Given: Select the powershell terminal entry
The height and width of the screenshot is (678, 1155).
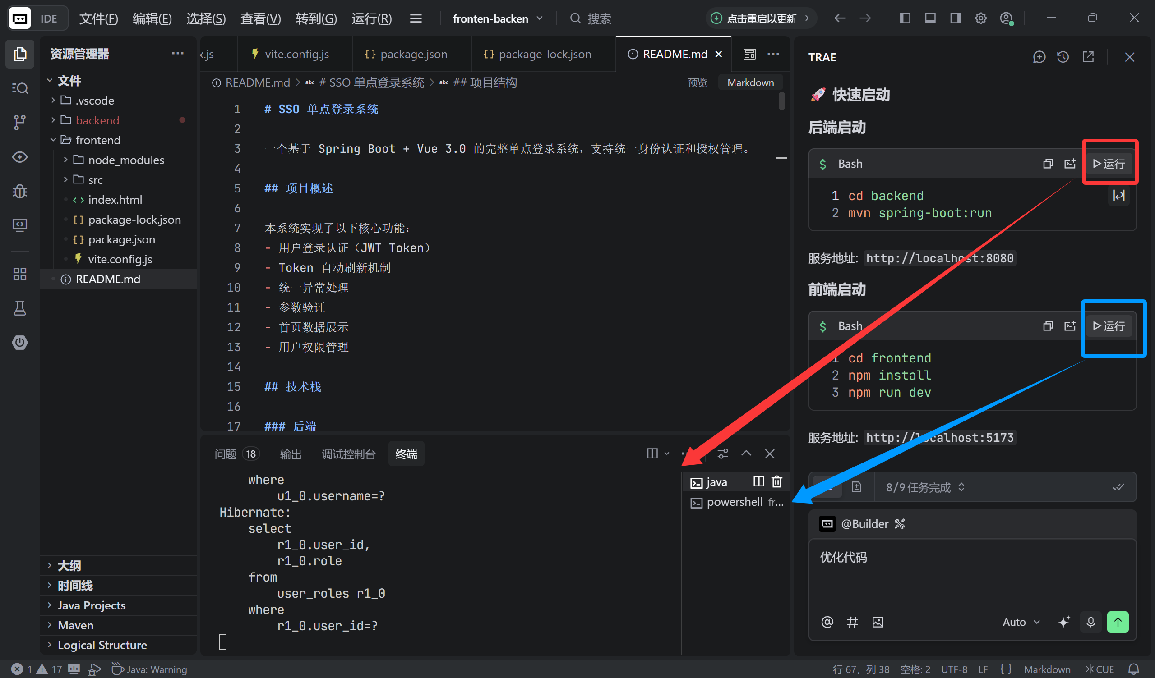Looking at the screenshot, I should click(736, 502).
